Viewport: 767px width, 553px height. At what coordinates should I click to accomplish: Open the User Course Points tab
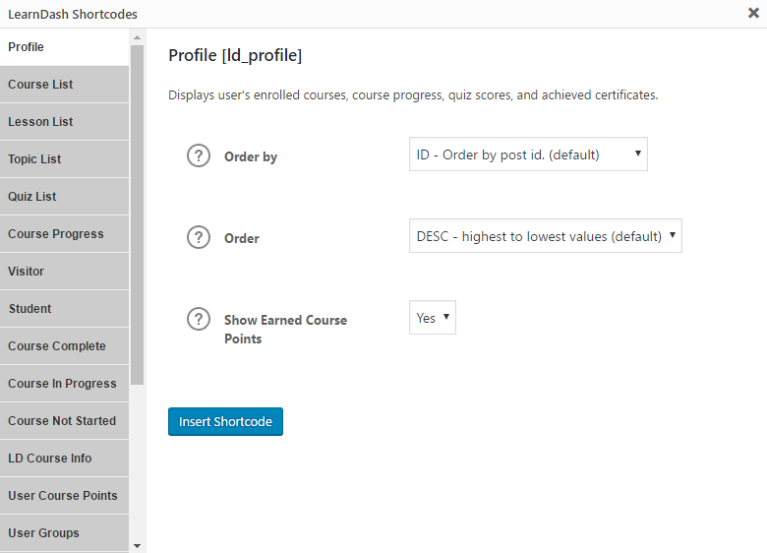pos(64,496)
